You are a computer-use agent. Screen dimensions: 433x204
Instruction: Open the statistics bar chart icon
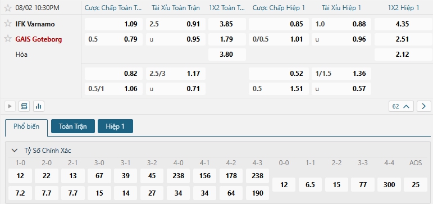(x=39, y=106)
